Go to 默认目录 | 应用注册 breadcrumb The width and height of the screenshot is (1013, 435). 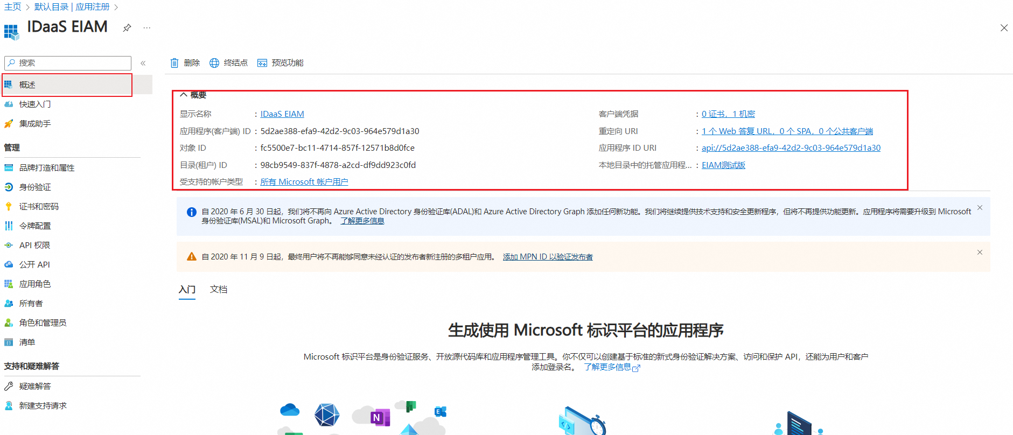72,7
